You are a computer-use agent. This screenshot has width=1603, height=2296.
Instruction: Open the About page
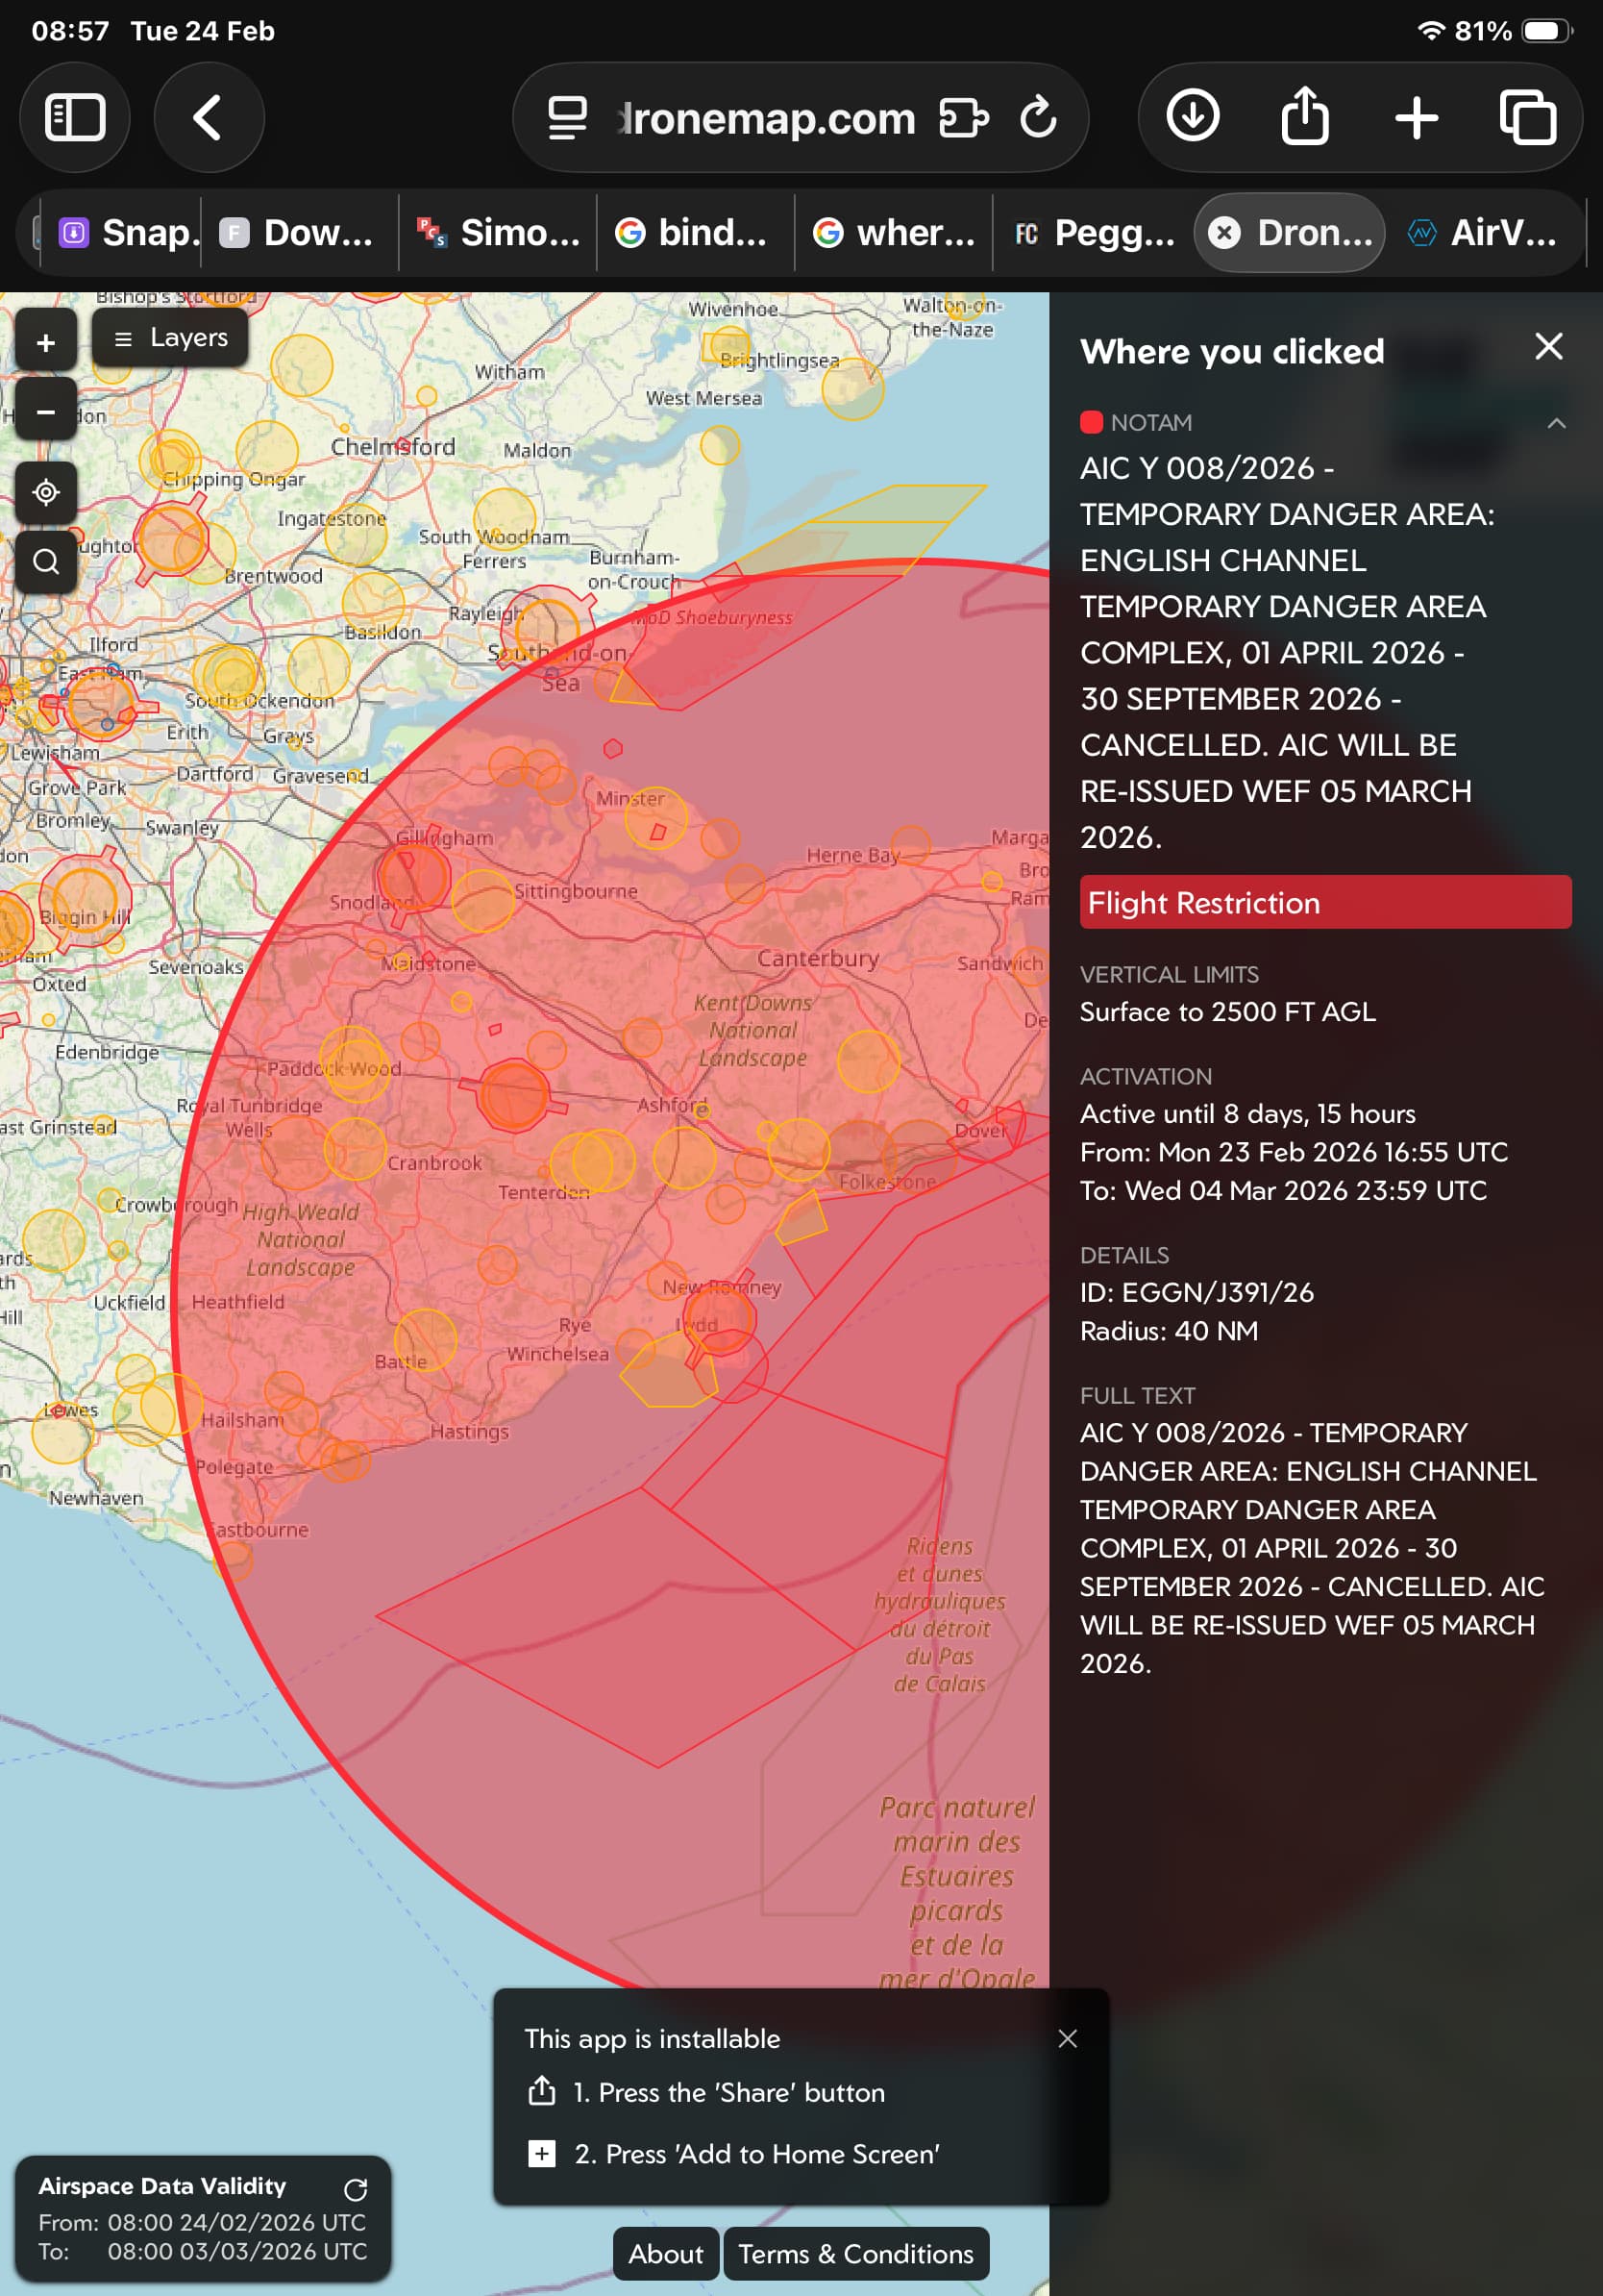pyautogui.click(x=666, y=2253)
